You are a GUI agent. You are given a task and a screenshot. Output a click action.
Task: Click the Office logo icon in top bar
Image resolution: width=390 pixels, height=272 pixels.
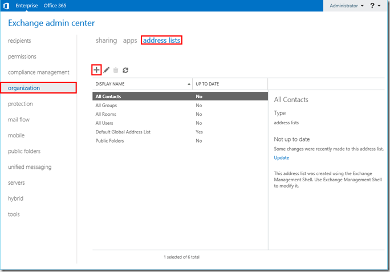tap(6, 6)
